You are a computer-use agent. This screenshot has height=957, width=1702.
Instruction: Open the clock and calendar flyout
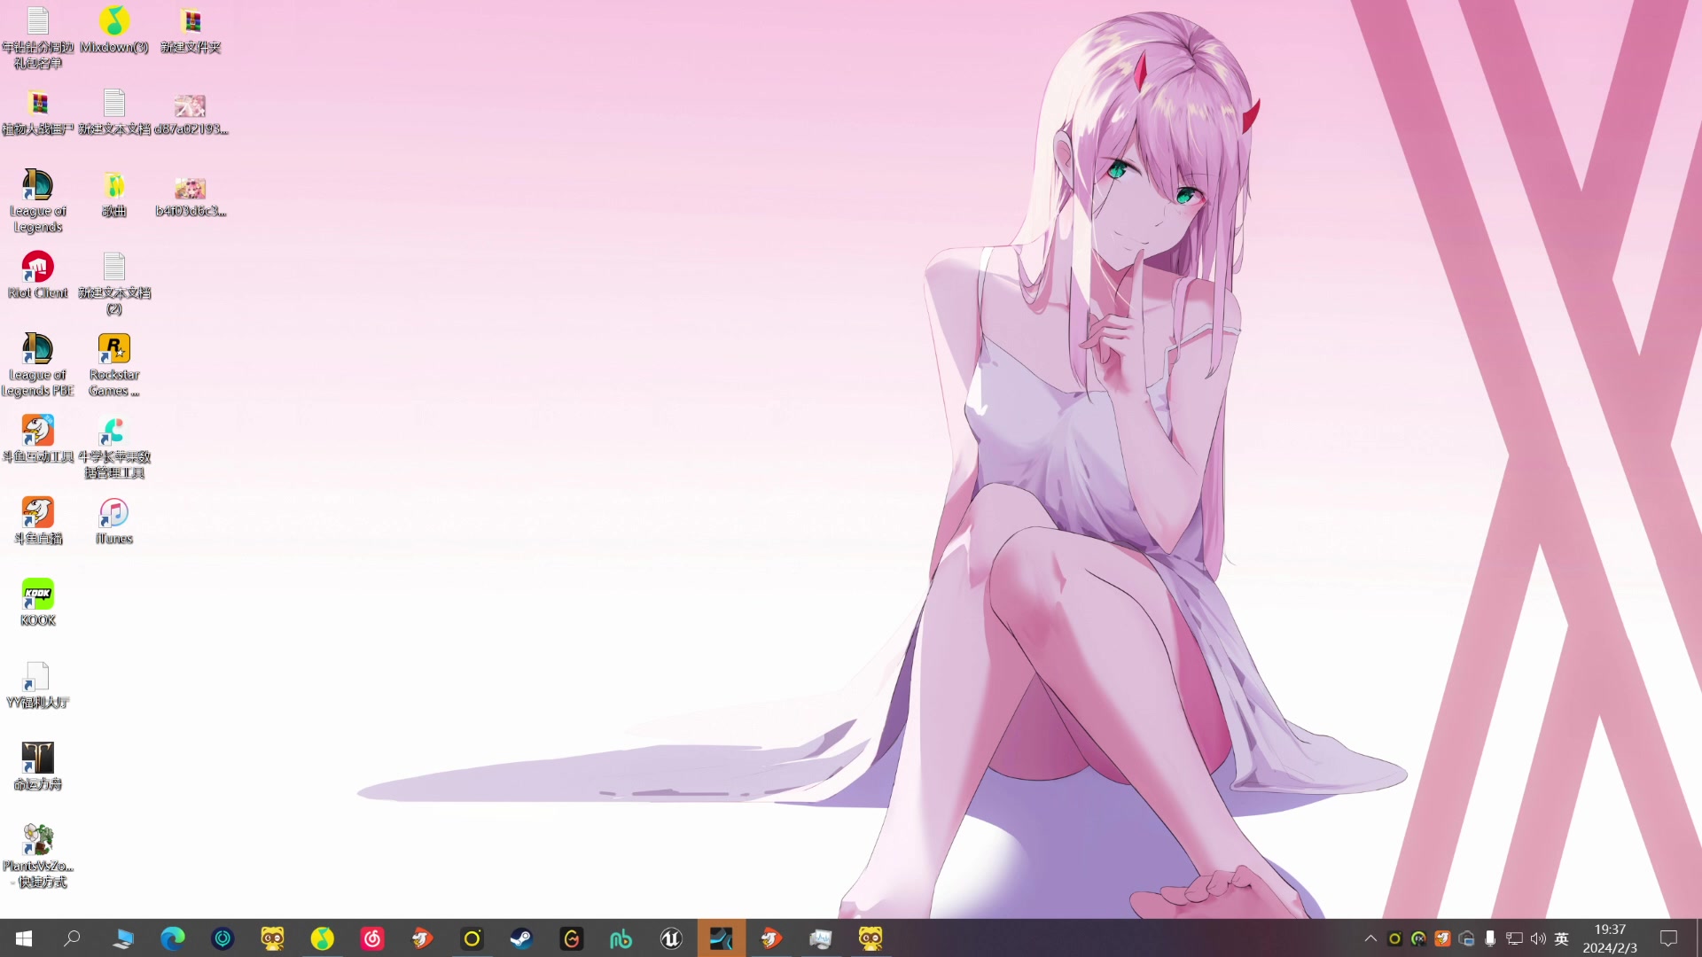tap(1610, 938)
